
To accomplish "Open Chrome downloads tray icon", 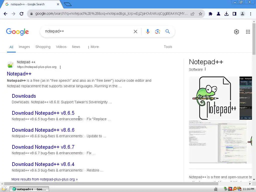I will click(x=226, y=14).
